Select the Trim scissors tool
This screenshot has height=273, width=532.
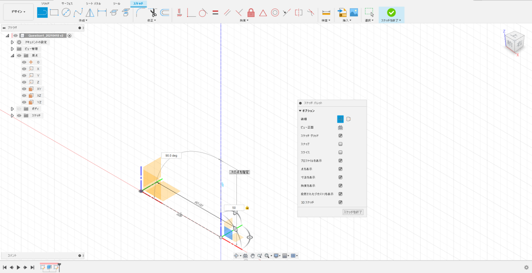coord(153,12)
